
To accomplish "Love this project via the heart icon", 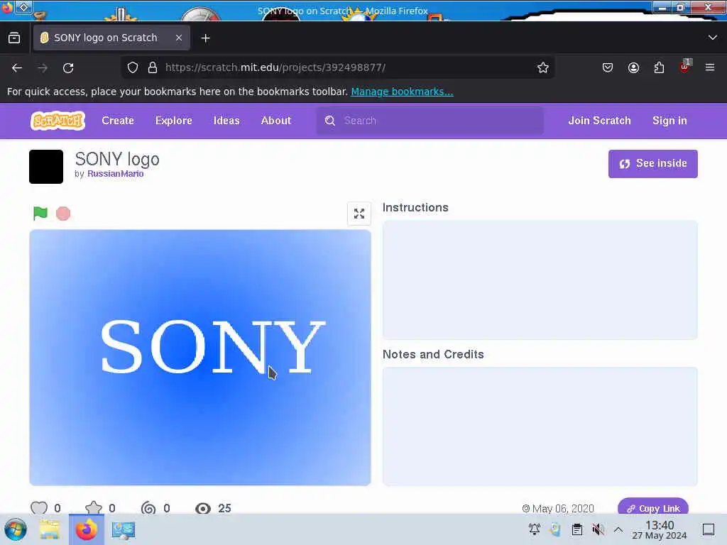I will [39, 508].
